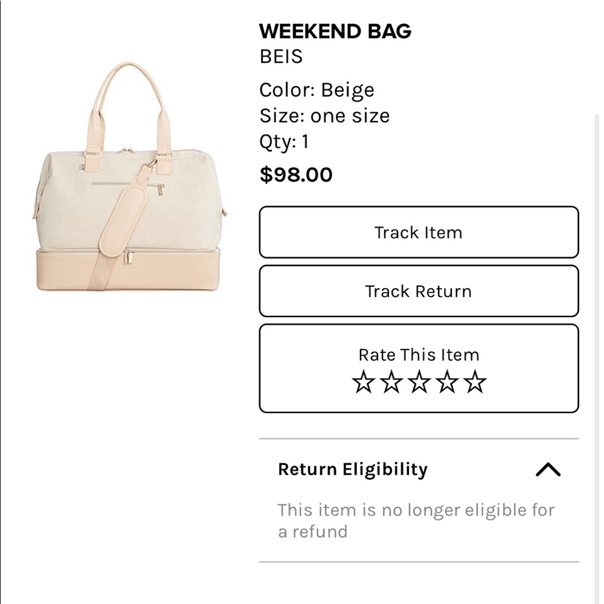Click the $98.00 price

(x=296, y=175)
